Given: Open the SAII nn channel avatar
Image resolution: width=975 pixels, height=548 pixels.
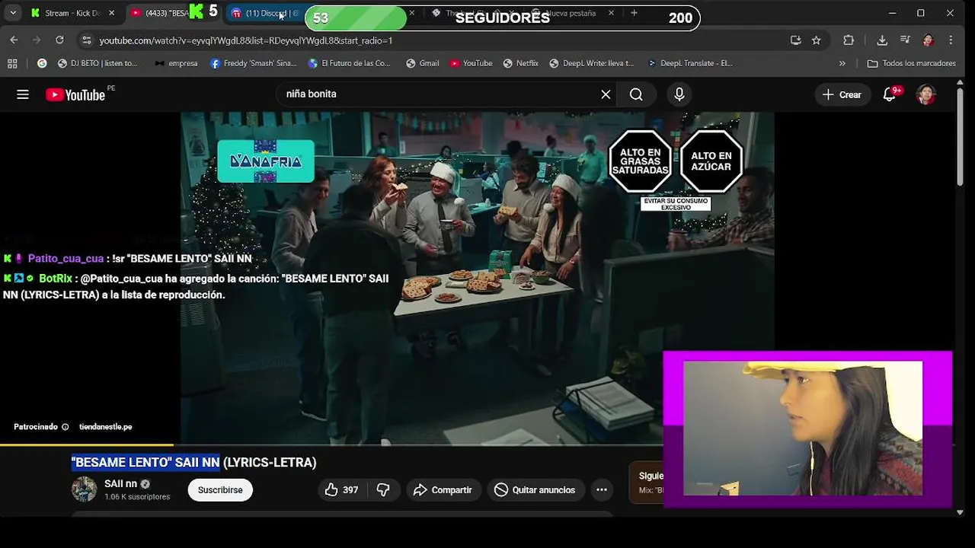Looking at the screenshot, I should point(84,489).
